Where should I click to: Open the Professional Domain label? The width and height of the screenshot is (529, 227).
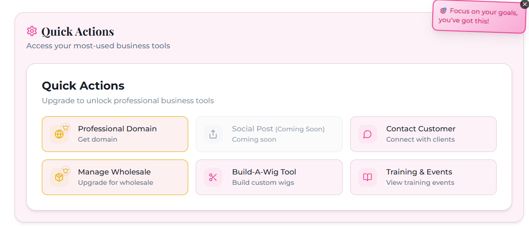pyautogui.click(x=117, y=129)
